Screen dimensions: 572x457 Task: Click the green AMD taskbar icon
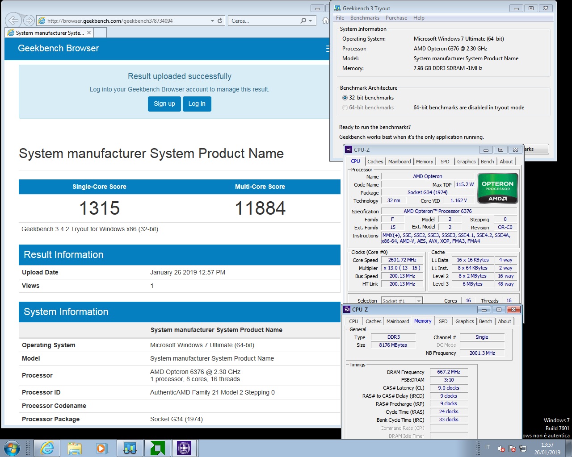[x=157, y=448]
